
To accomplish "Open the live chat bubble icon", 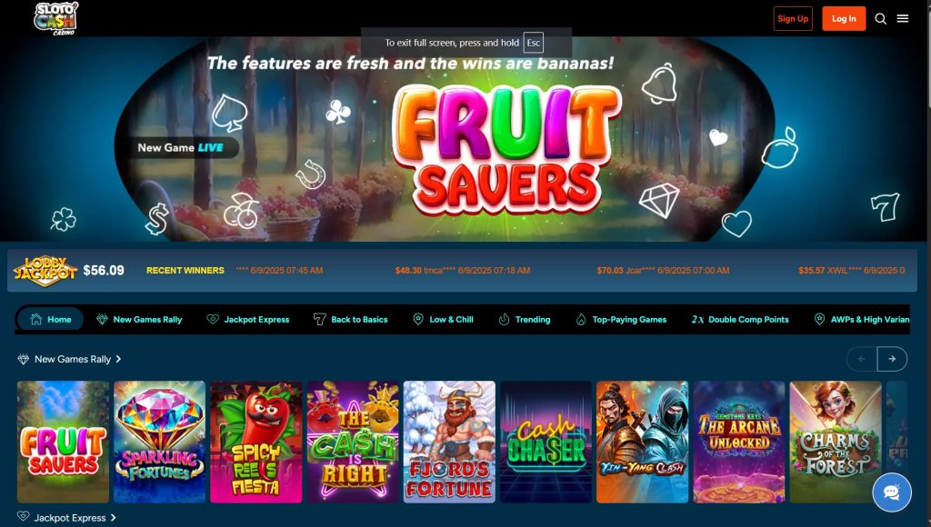I will tap(892, 492).
